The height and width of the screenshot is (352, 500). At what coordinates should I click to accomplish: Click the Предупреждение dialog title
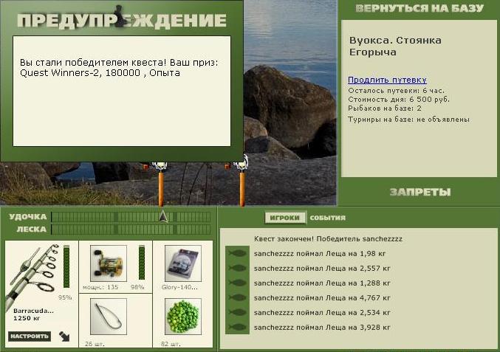click(122, 21)
